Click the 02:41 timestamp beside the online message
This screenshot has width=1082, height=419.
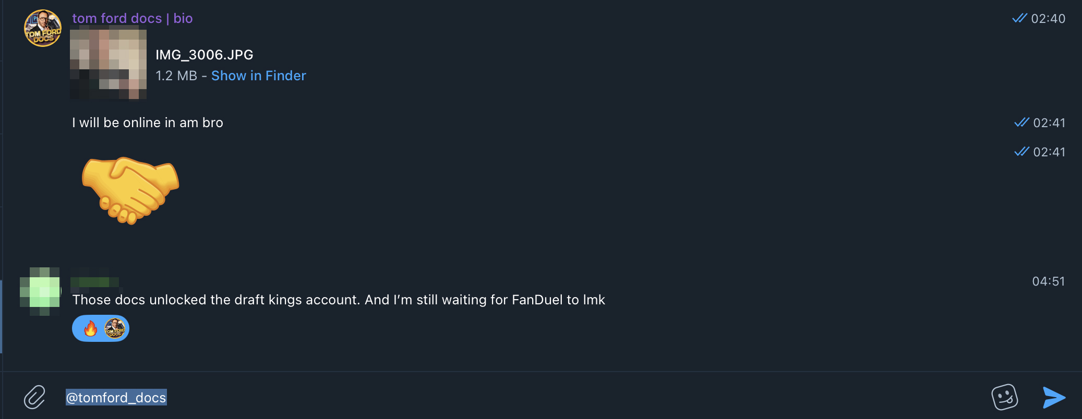coord(1049,123)
